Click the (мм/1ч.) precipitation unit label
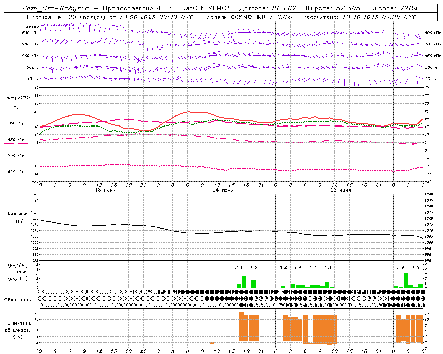 click(x=18, y=278)
